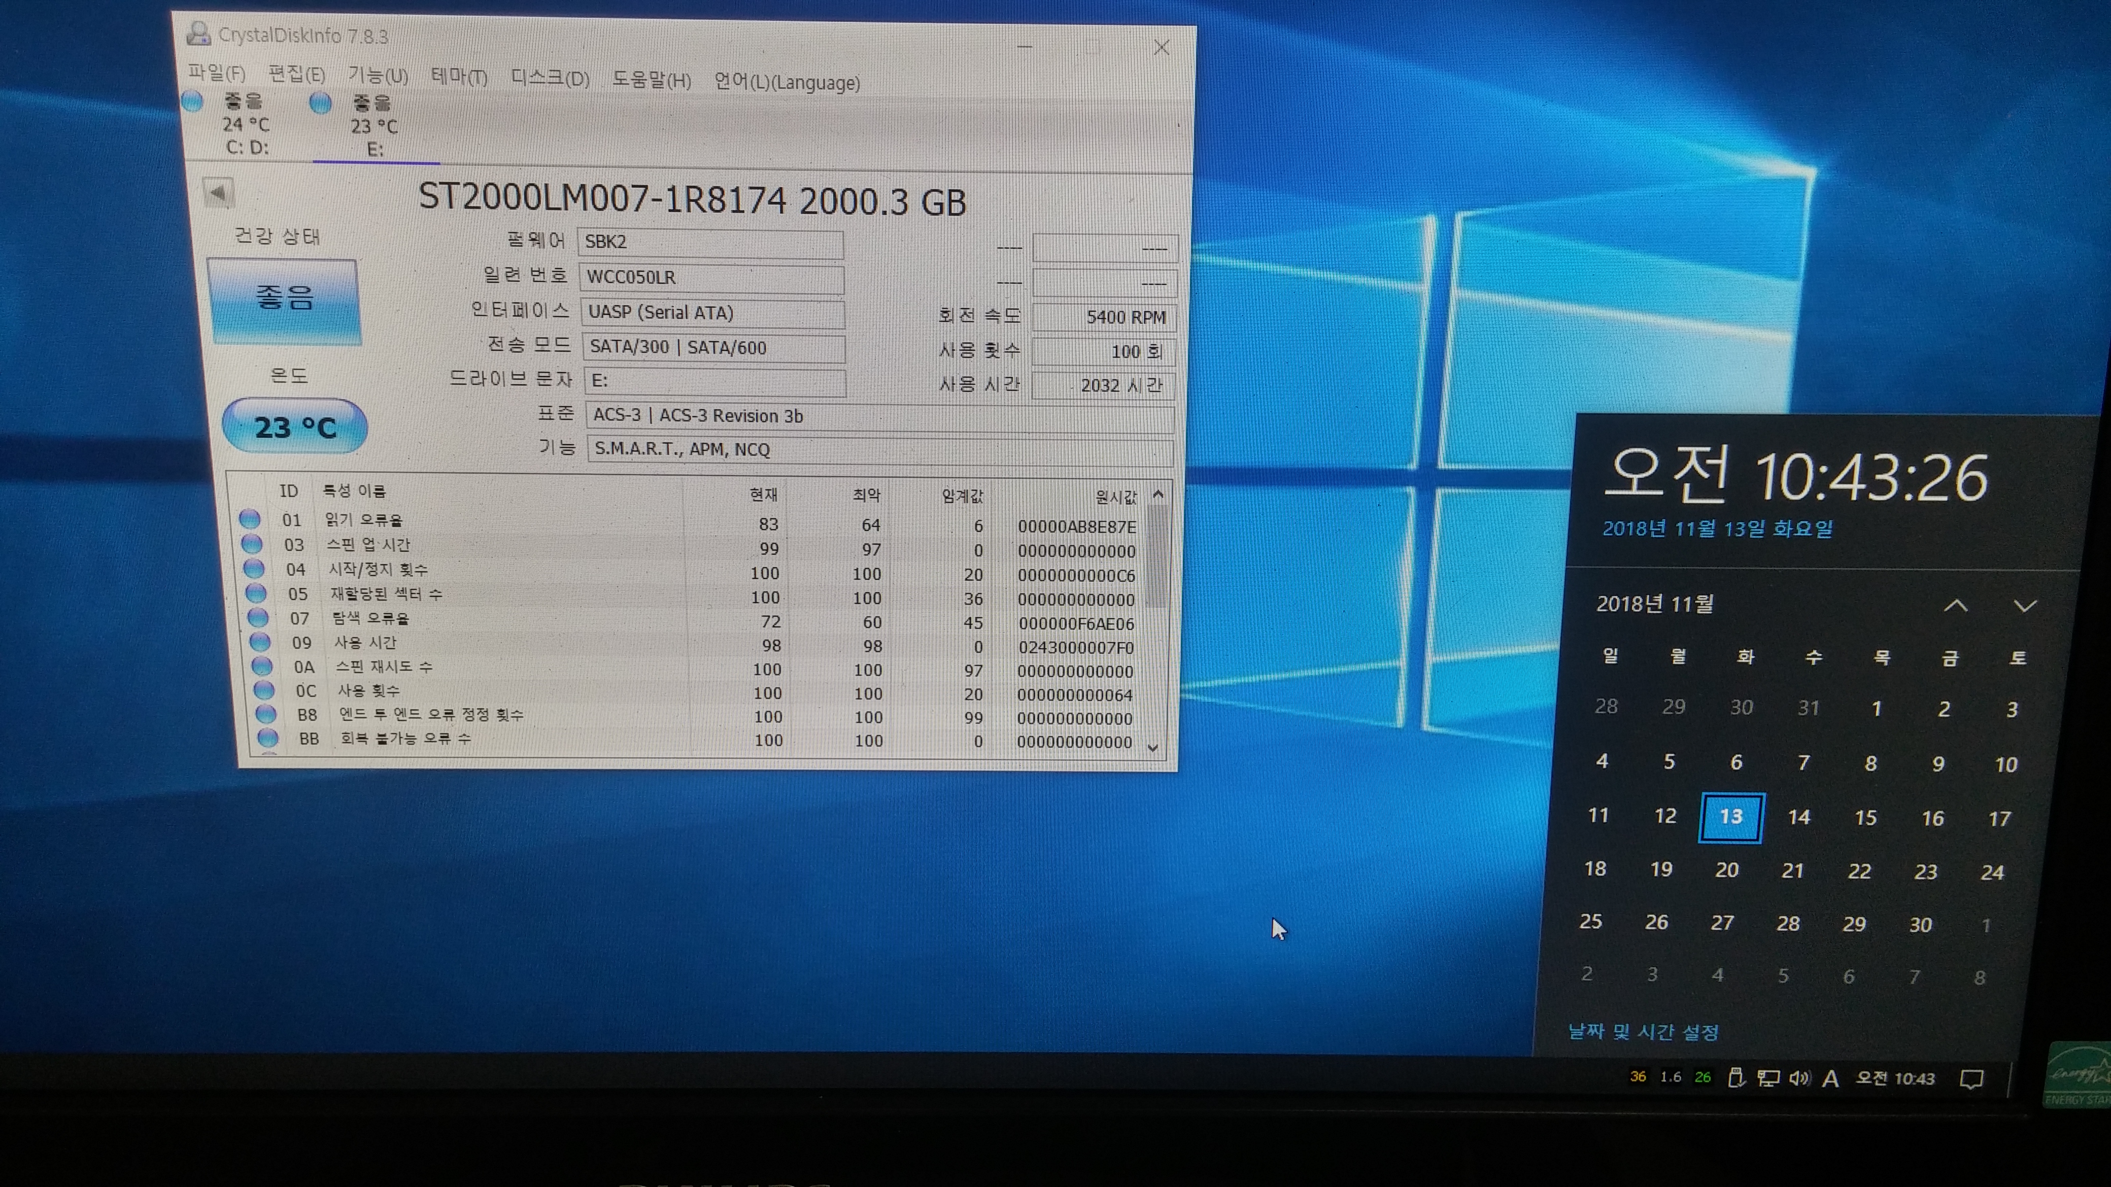Click the SMART list scrollbar thumb
Image resolution: width=2111 pixels, height=1187 pixels.
pos(1156,557)
